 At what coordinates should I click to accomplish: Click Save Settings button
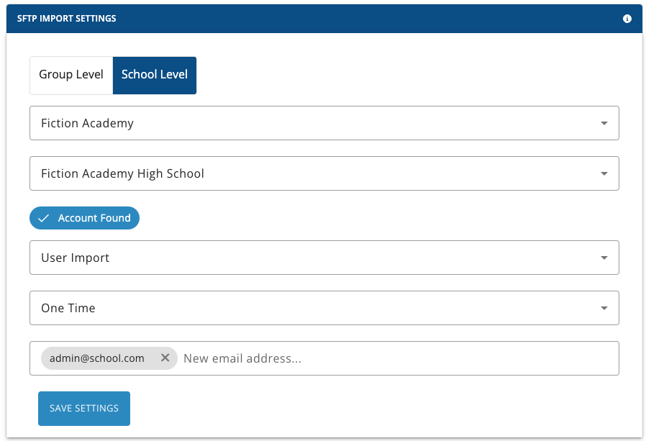tap(84, 409)
